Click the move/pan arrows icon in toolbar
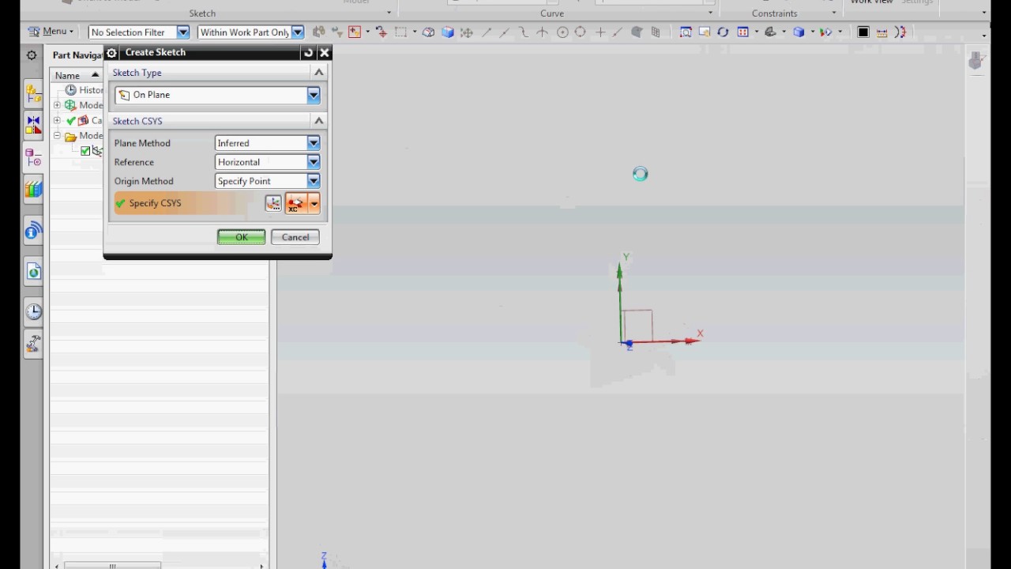This screenshot has width=1011, height=569. pyautogui.click(x=467, y=32)
